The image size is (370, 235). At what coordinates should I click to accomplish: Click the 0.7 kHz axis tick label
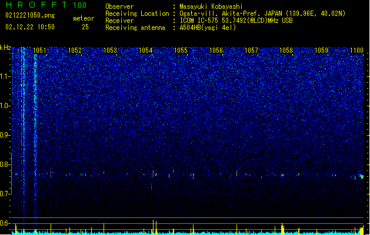[5, 194]
